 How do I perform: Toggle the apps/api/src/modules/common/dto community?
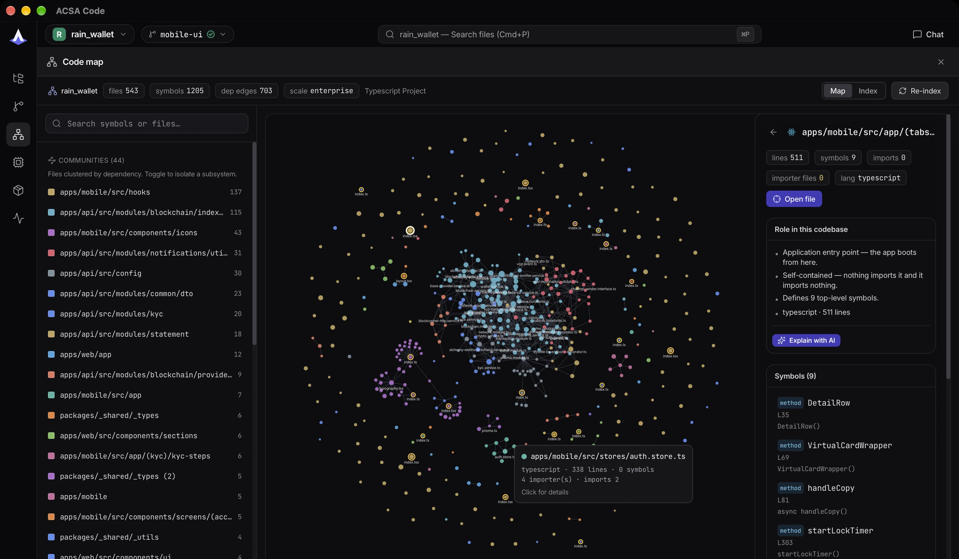(145, 294)
